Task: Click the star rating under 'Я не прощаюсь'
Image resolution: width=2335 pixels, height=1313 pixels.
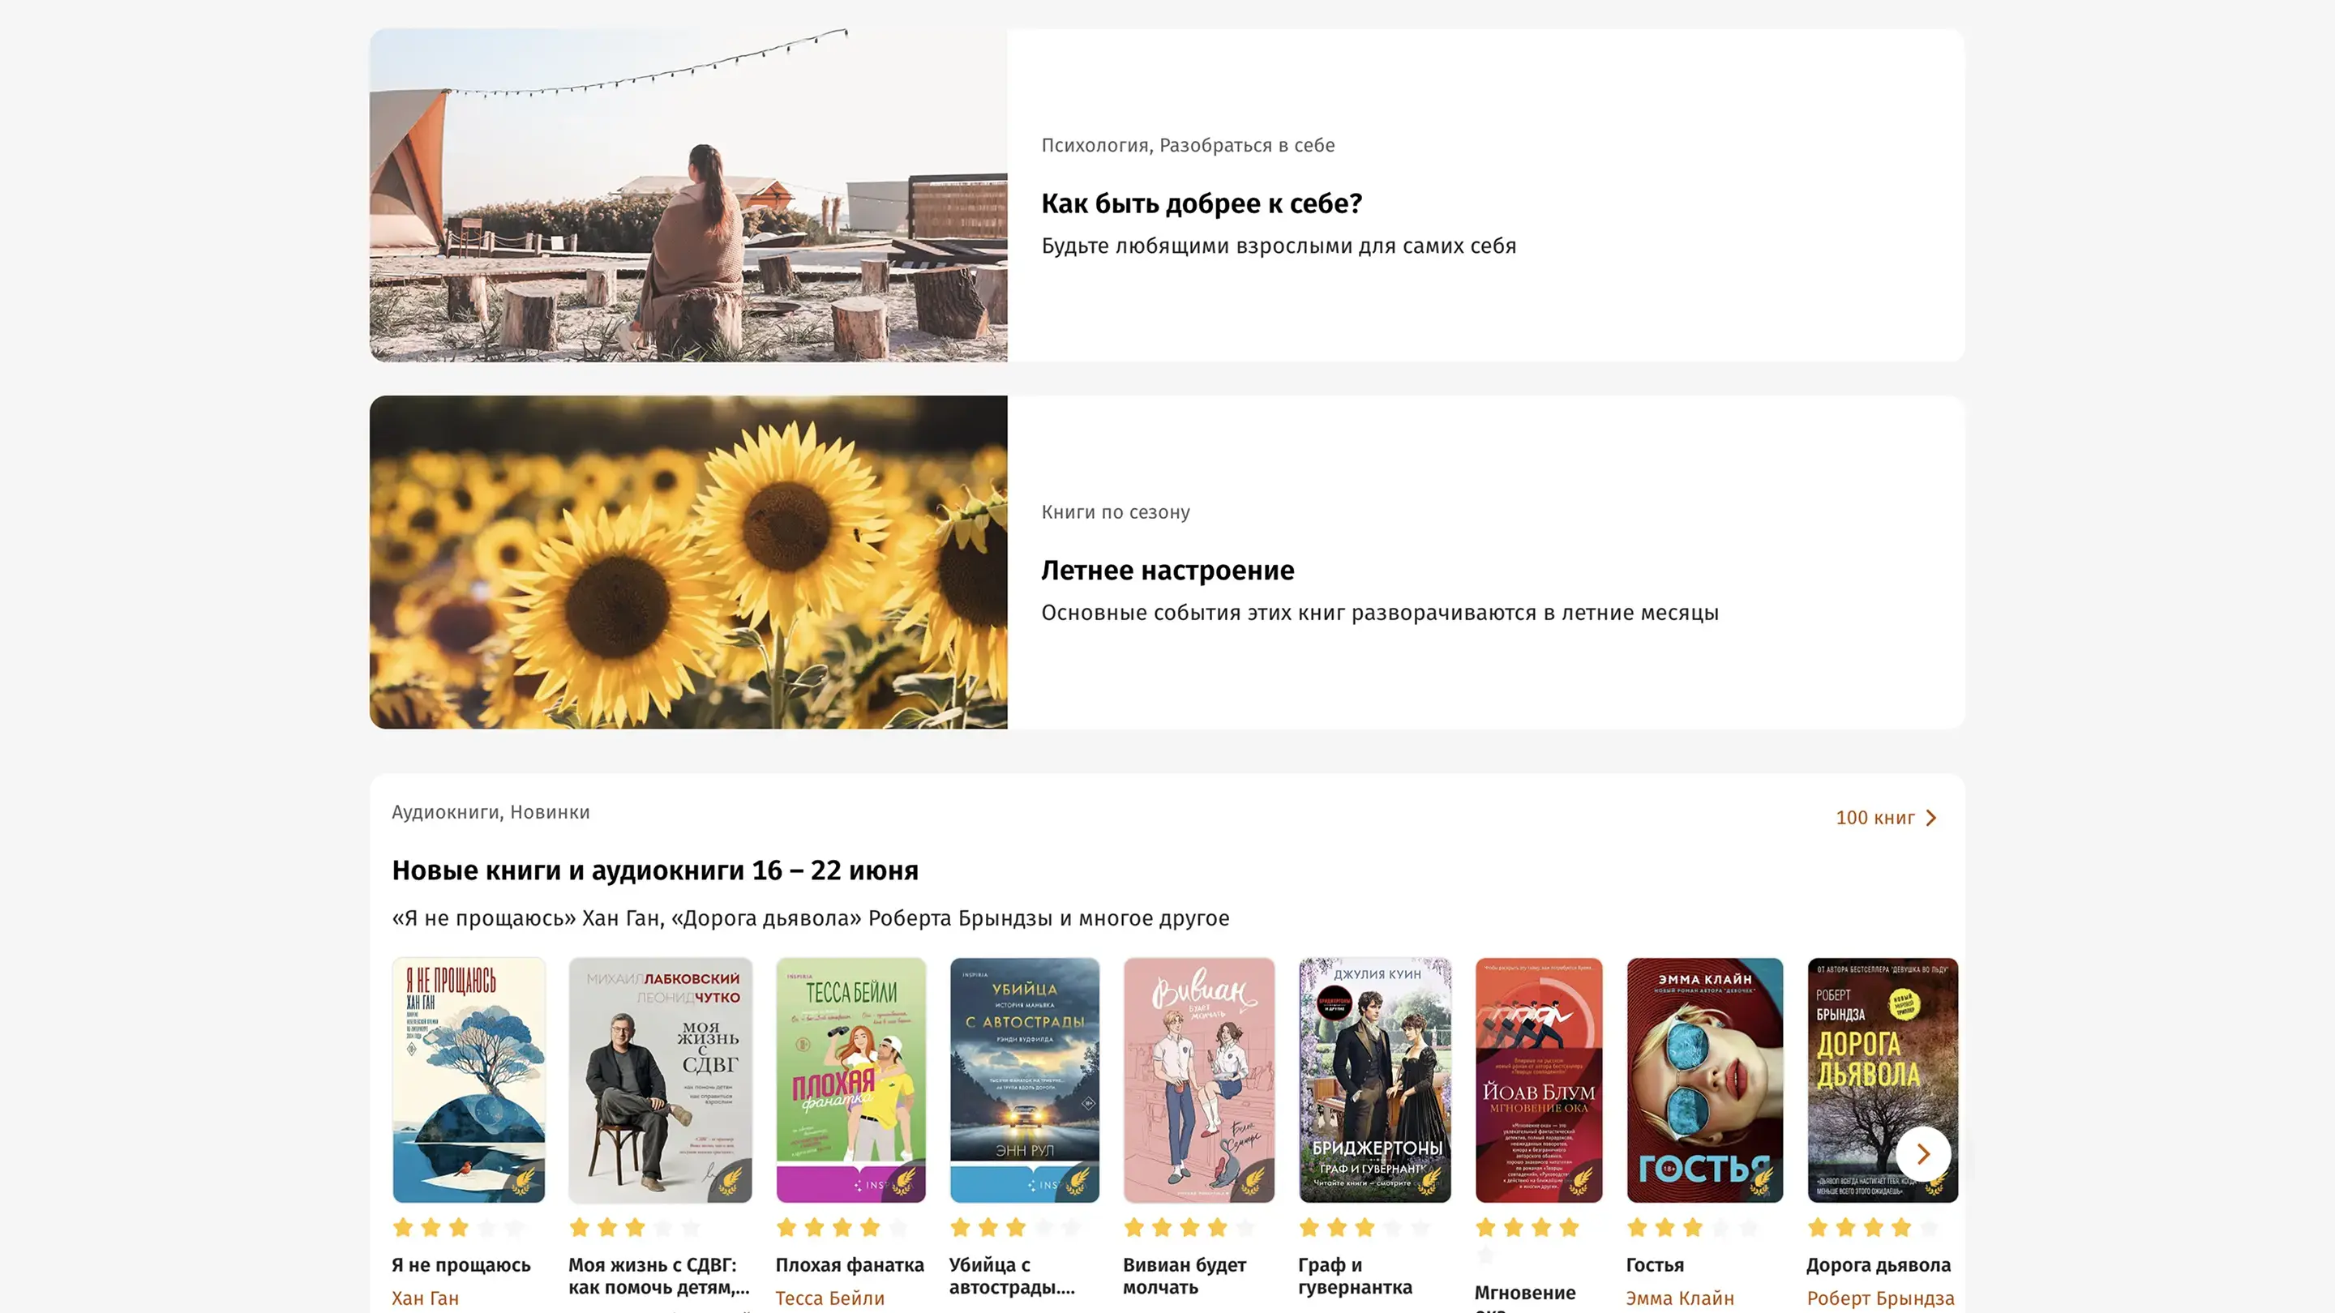Action: [x=458, y=1228]
